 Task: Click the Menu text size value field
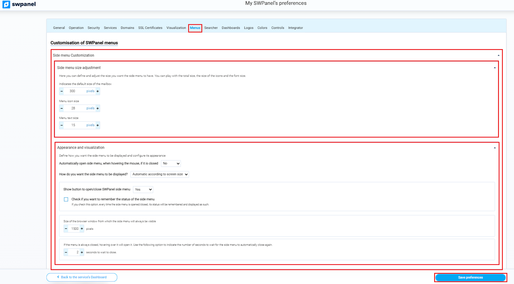74,125
